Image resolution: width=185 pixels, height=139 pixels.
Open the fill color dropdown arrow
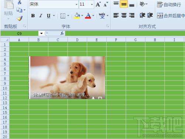pos(82,16)
